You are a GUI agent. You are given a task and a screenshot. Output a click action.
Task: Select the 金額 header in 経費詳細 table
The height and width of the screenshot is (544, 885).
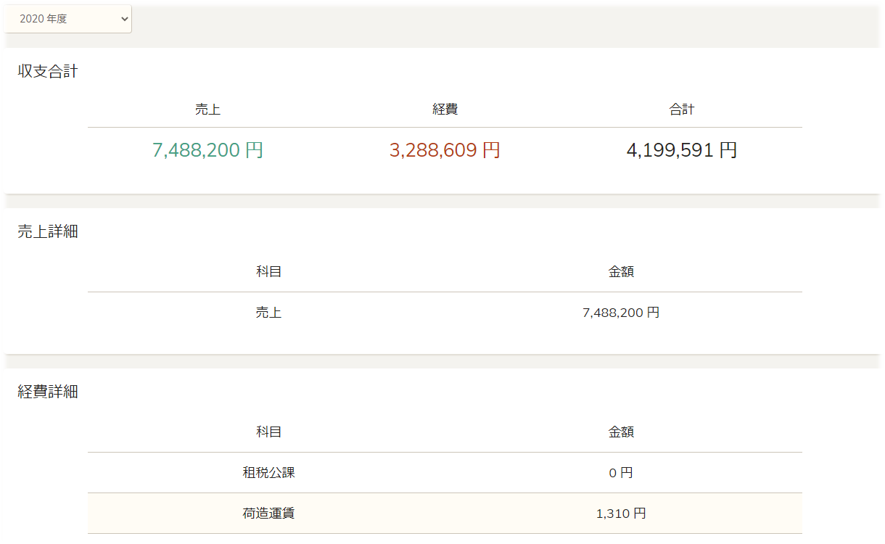621,432
